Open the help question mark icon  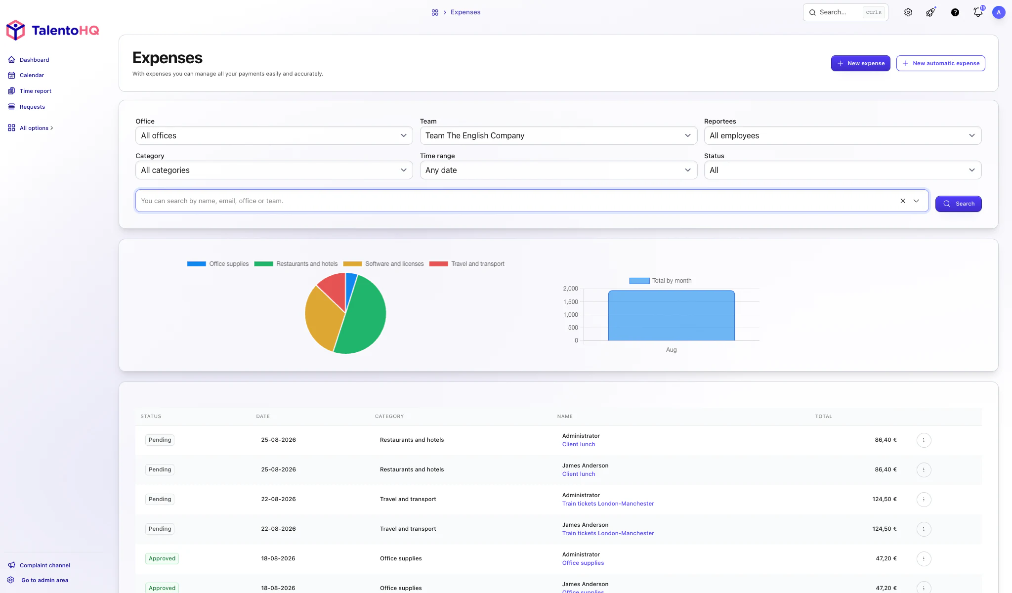(x=955, y=12)
